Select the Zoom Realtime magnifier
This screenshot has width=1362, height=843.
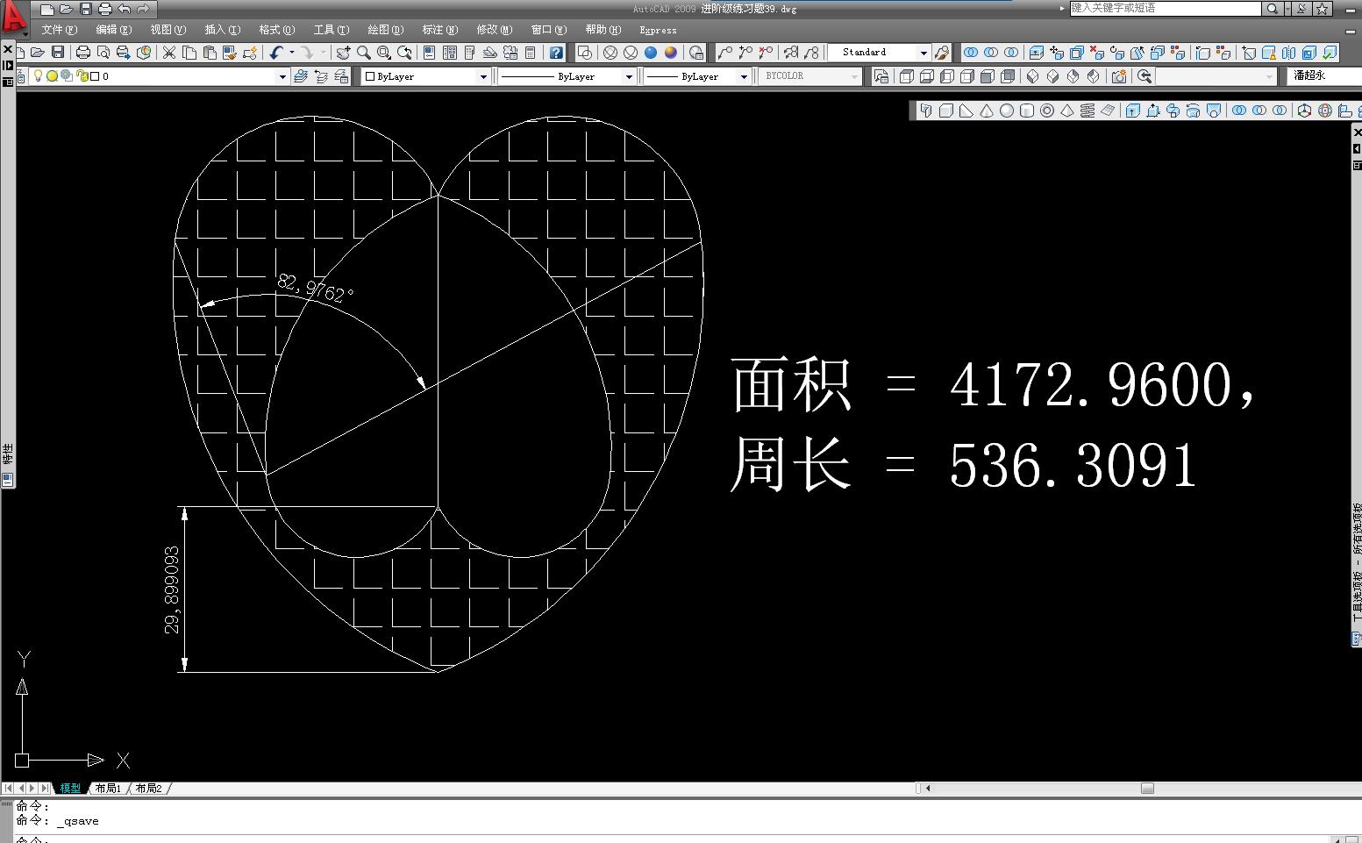point(363,53)
